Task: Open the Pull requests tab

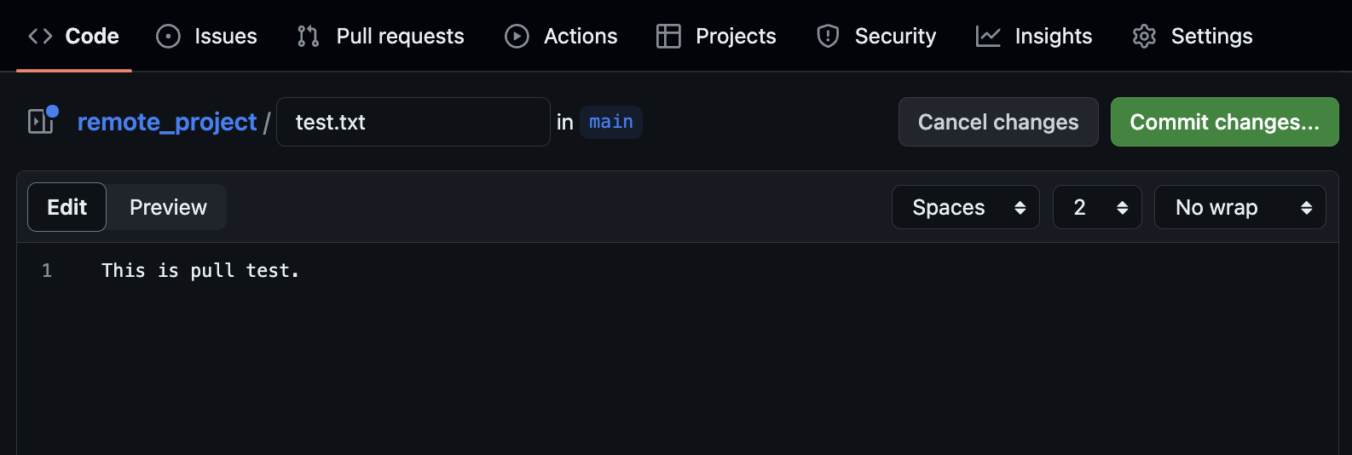Action: (399, 36)
